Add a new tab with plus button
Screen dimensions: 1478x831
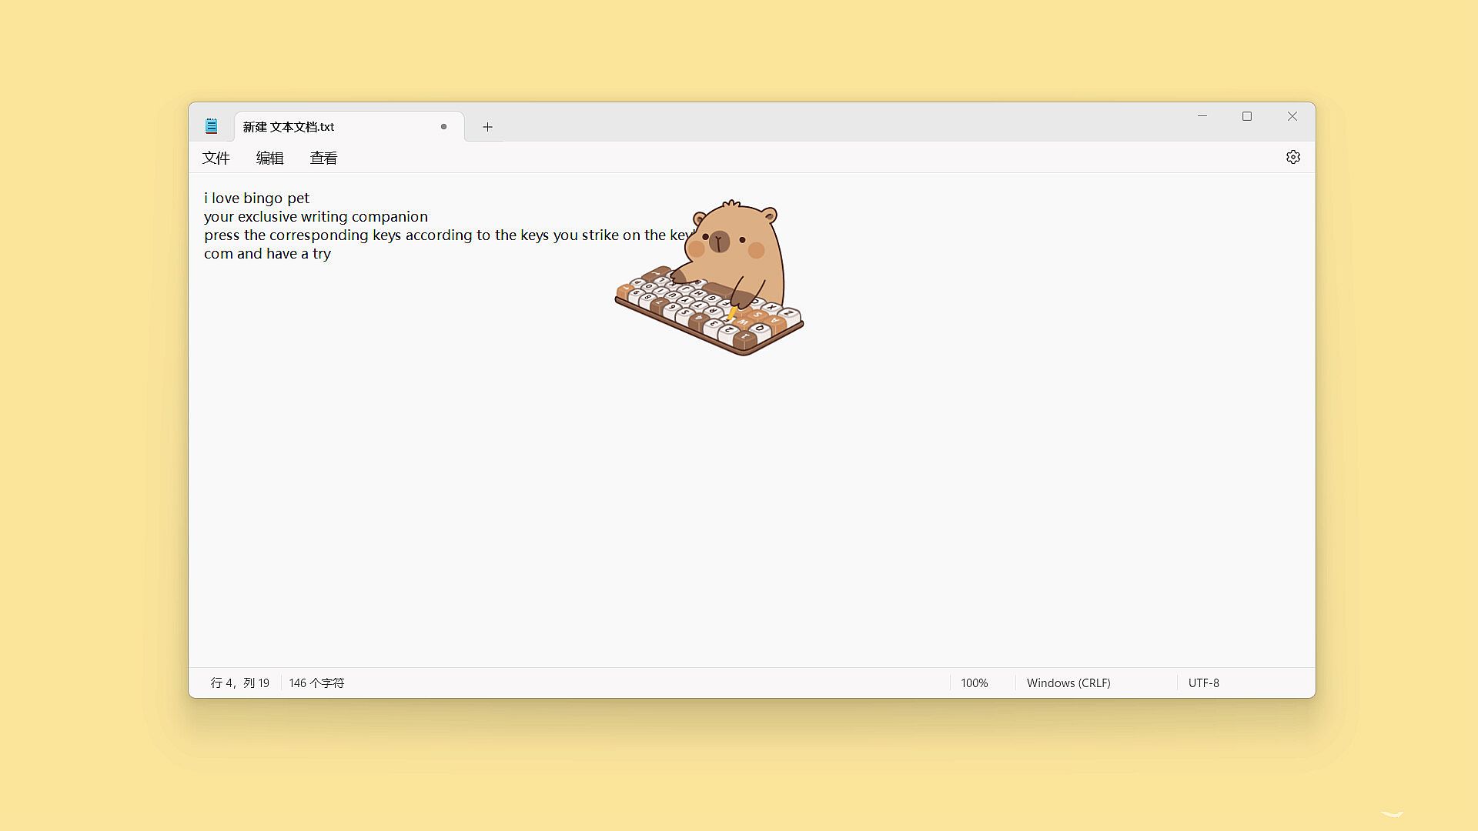(487, 127)
